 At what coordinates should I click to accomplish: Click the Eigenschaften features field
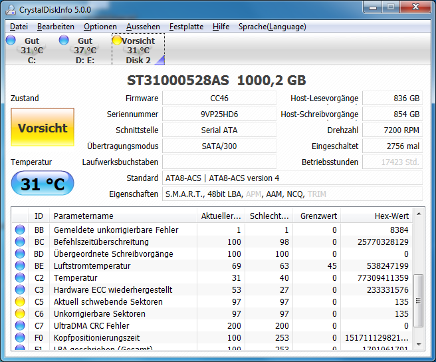[292, 194]
